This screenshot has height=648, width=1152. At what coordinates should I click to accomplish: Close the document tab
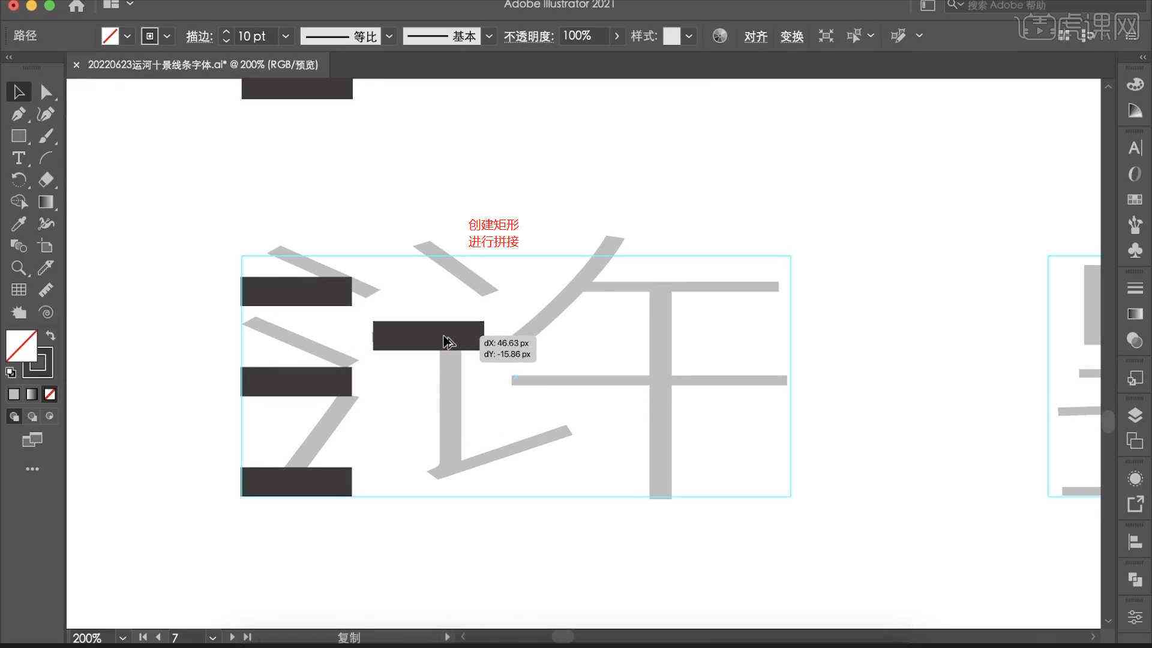76,65
